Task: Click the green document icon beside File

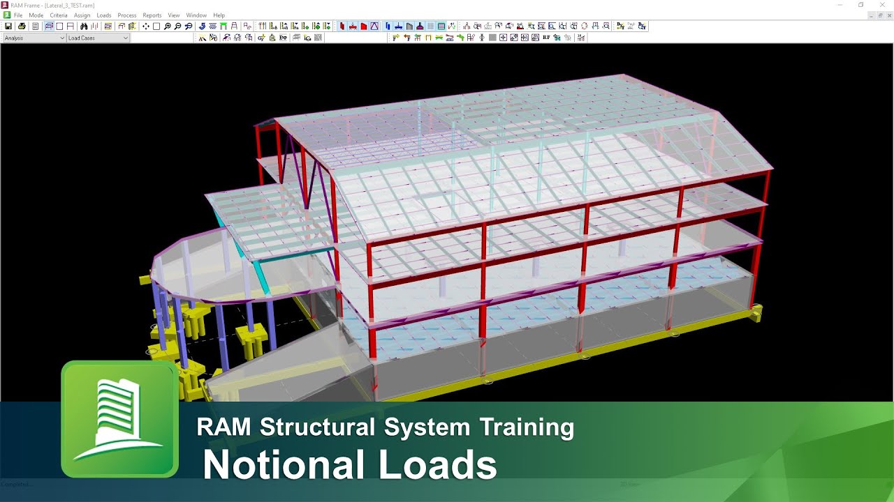Action: tap(7, 15)
